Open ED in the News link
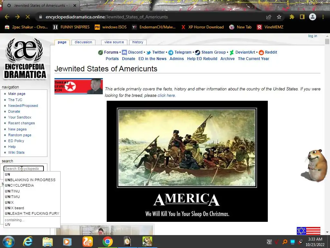 (152, 59)
